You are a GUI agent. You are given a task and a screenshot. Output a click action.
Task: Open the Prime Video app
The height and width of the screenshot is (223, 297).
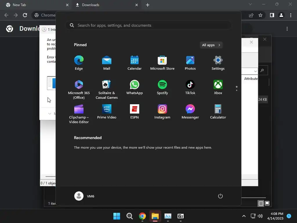[107, 112]
